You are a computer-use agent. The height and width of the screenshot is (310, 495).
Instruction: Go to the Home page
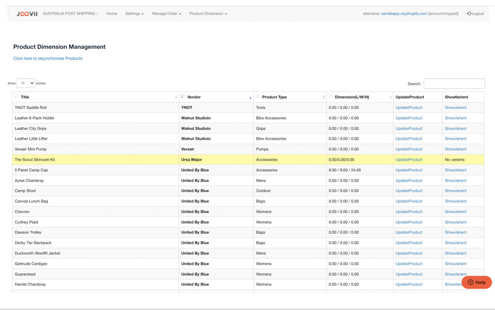111,14
